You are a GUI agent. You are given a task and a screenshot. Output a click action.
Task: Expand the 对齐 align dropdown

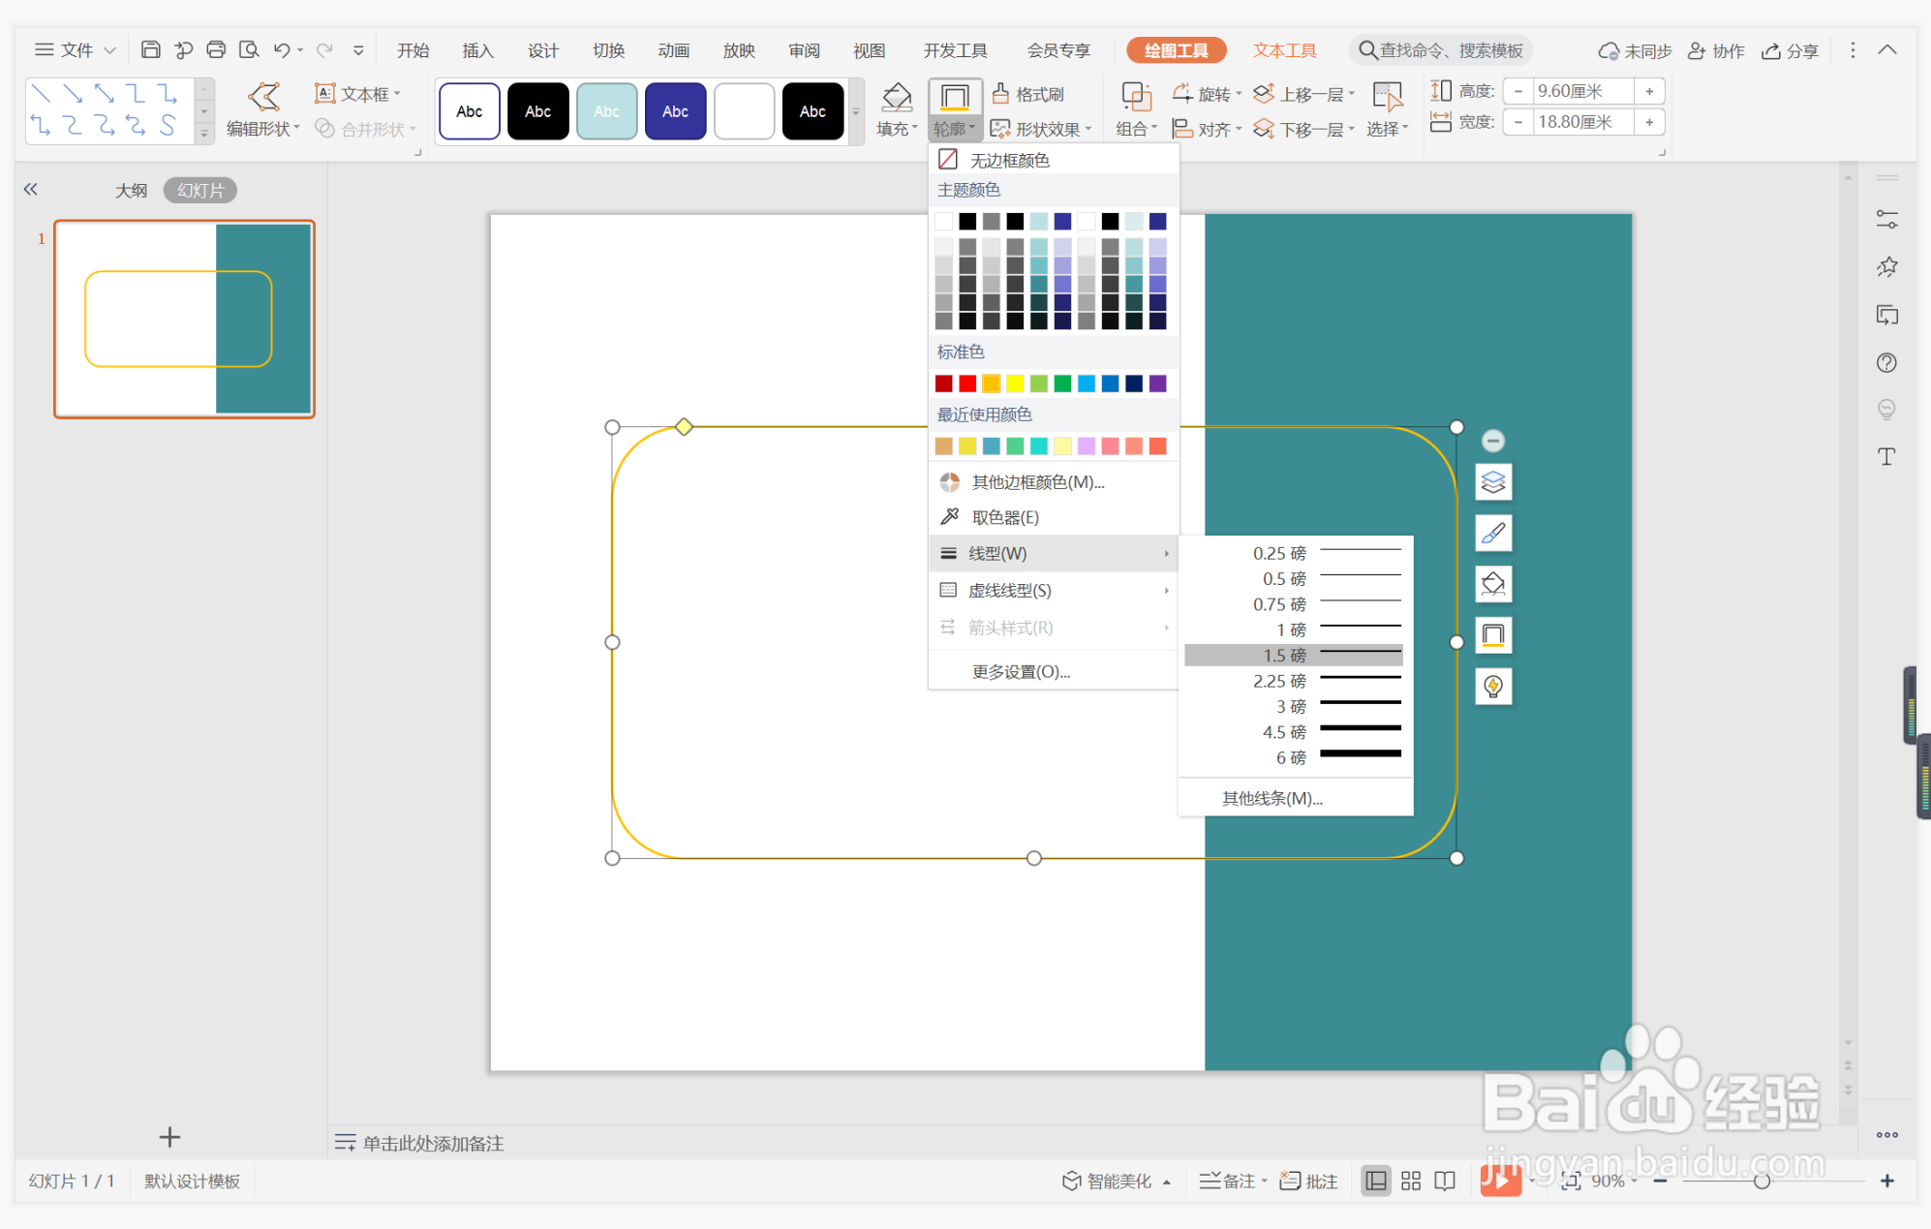(x=1211, y=129)
